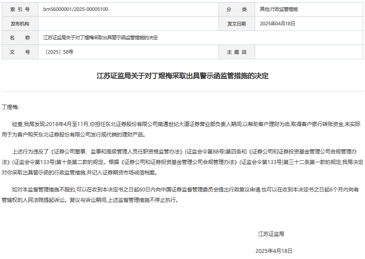Click the 名称 label cell

coord(20,38)
